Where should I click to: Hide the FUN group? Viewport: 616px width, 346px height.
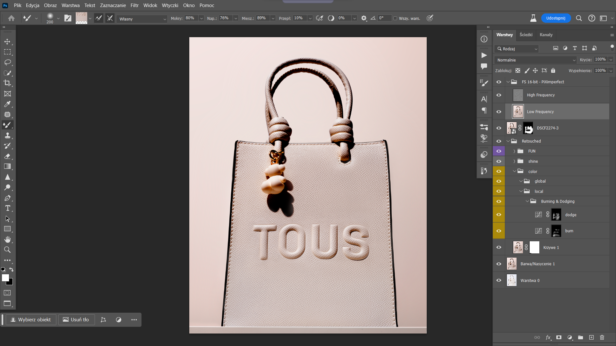point(499,151)
